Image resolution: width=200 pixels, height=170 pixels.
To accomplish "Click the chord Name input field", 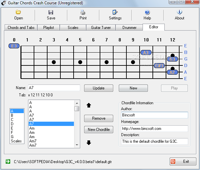I will pyautogui.click(x=54, y=88).
